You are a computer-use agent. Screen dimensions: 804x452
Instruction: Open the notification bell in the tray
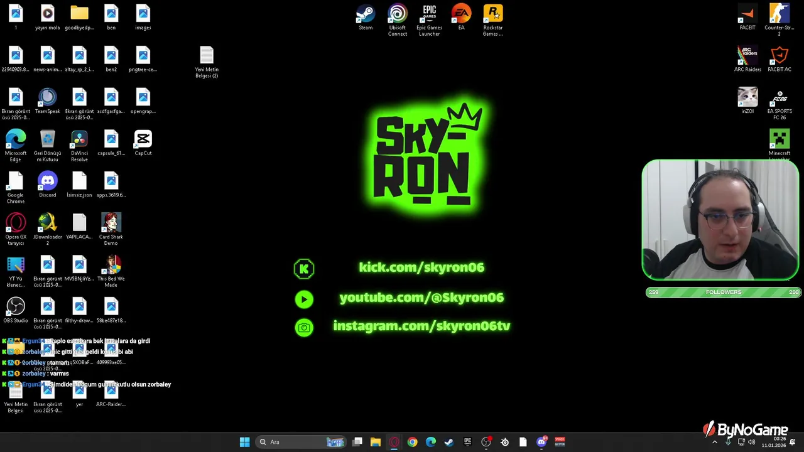[793, 442]
